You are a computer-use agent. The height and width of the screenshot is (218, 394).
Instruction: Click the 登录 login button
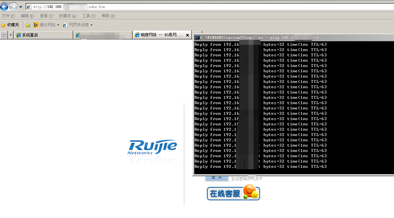[x=217, y=178]
